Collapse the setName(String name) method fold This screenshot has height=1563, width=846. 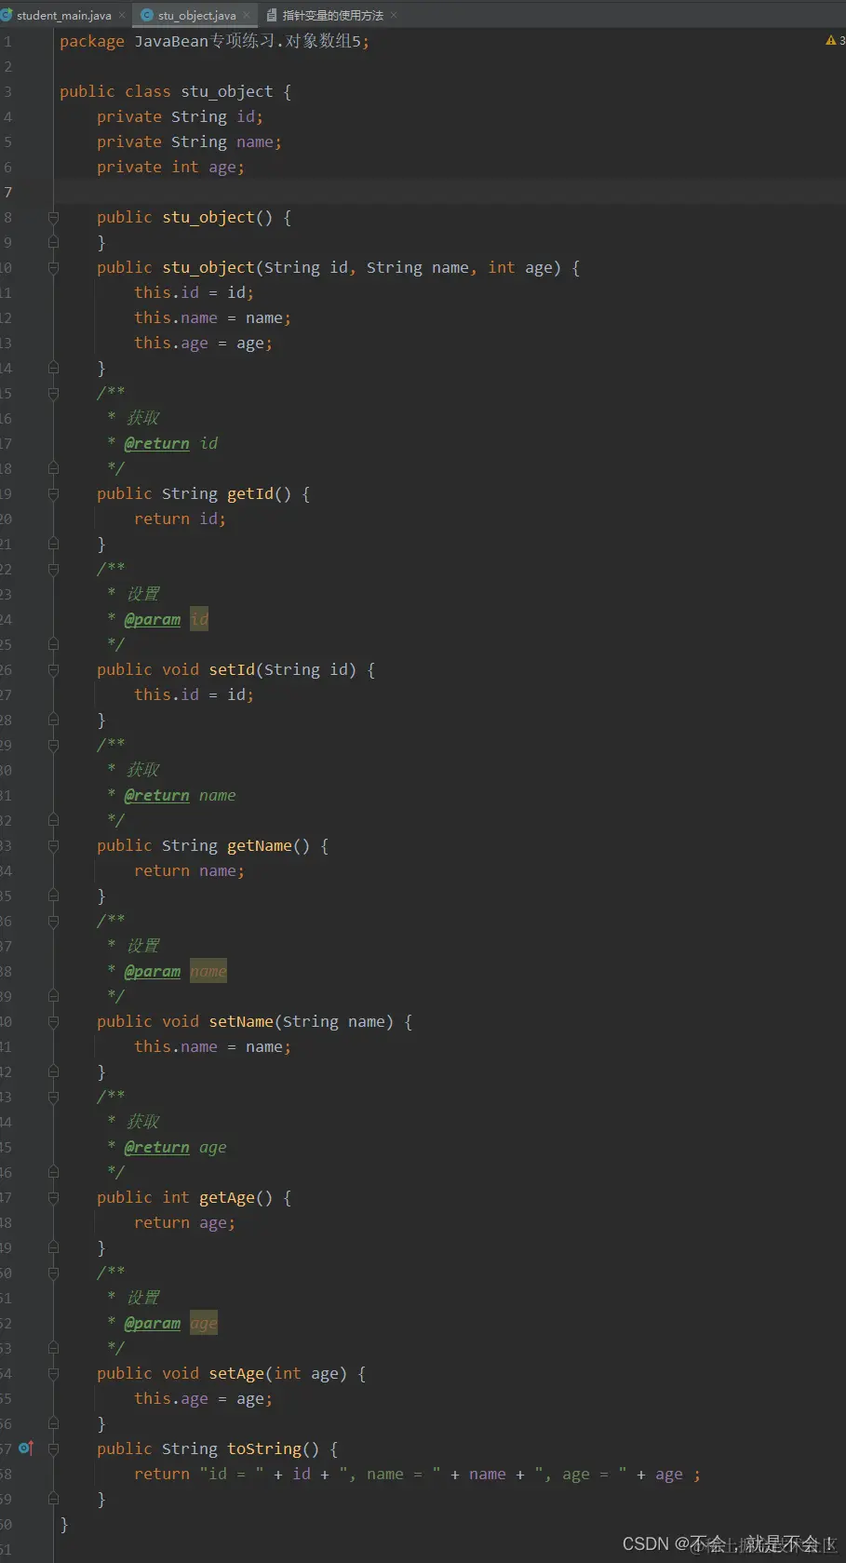pyautogui.click(x=53, y=1021)
